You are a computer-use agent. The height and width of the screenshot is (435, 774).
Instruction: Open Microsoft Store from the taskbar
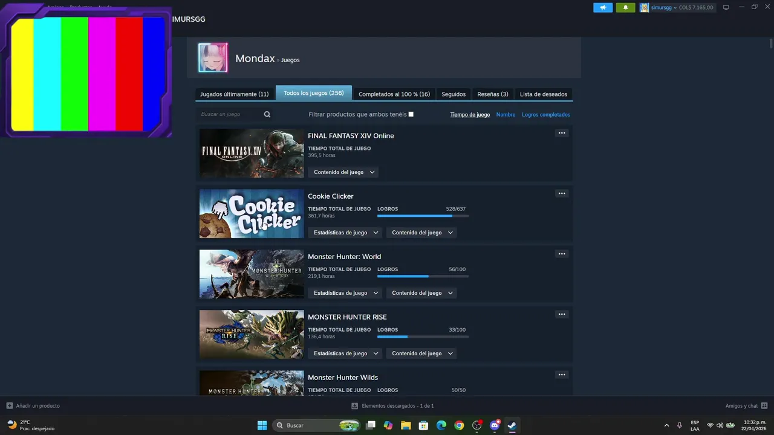click(x=423, y=425)
